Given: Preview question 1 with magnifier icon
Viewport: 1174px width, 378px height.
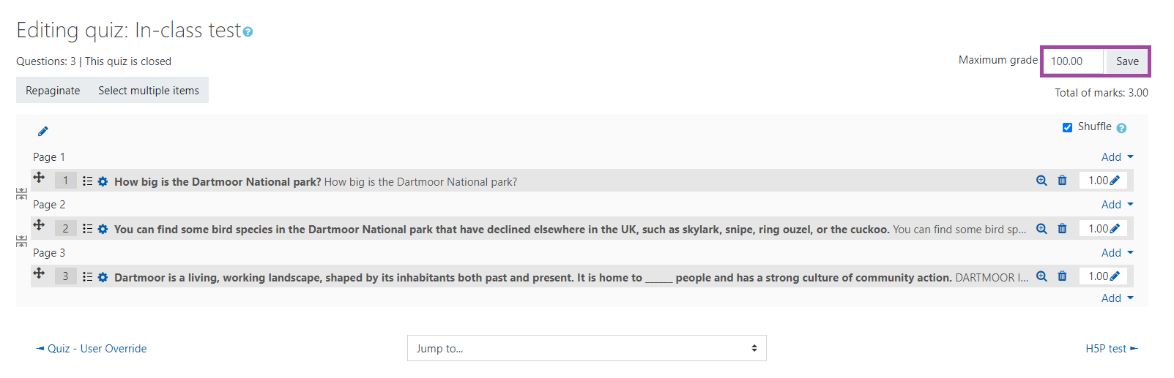Looking at the screenshot, I should pos(1041,181).
